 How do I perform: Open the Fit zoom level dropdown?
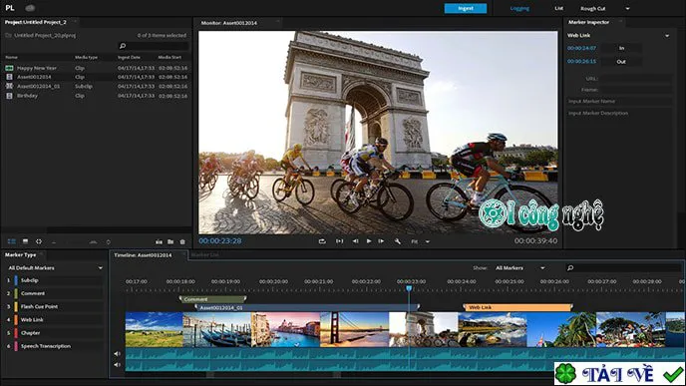[x=421, y=241]
